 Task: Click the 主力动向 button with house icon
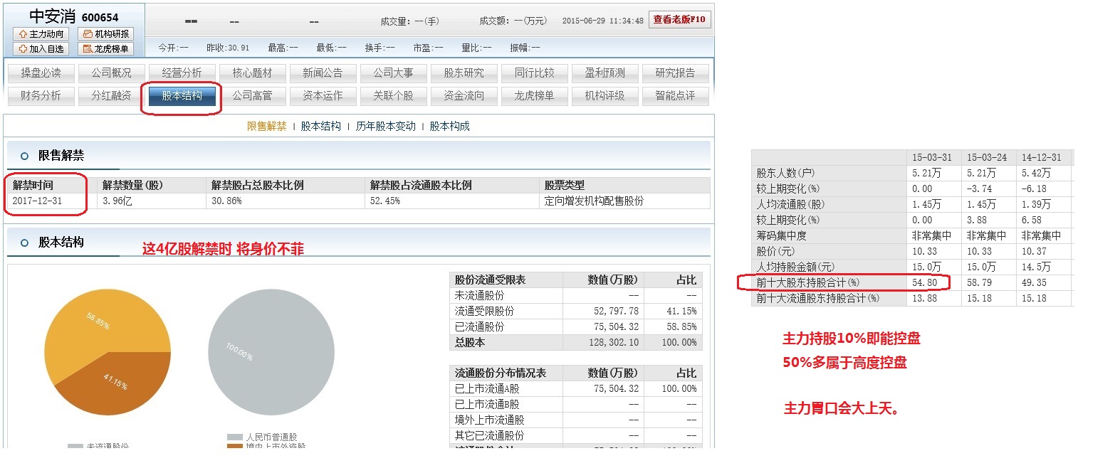click(41, 33)
